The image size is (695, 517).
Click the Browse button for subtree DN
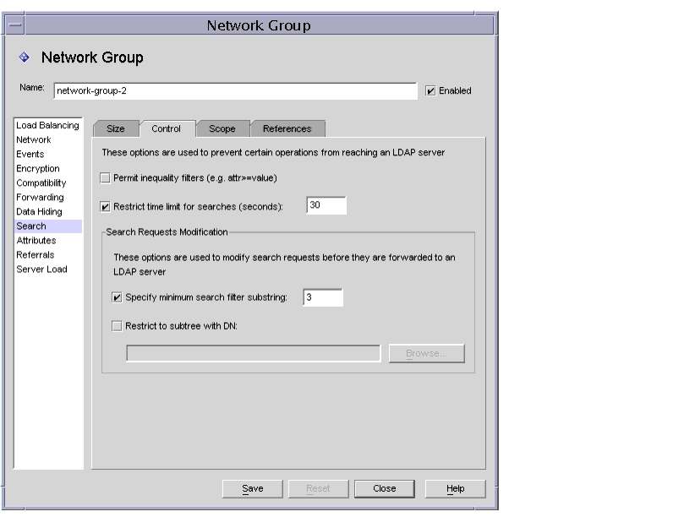click(426, 354)
